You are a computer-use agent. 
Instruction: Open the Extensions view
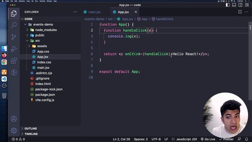click(14, 60)
